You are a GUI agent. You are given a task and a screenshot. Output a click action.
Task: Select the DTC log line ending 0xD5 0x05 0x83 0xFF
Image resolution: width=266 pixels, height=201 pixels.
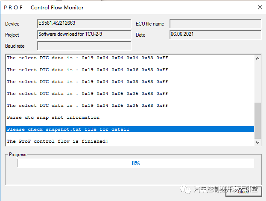tap(88, 94)
